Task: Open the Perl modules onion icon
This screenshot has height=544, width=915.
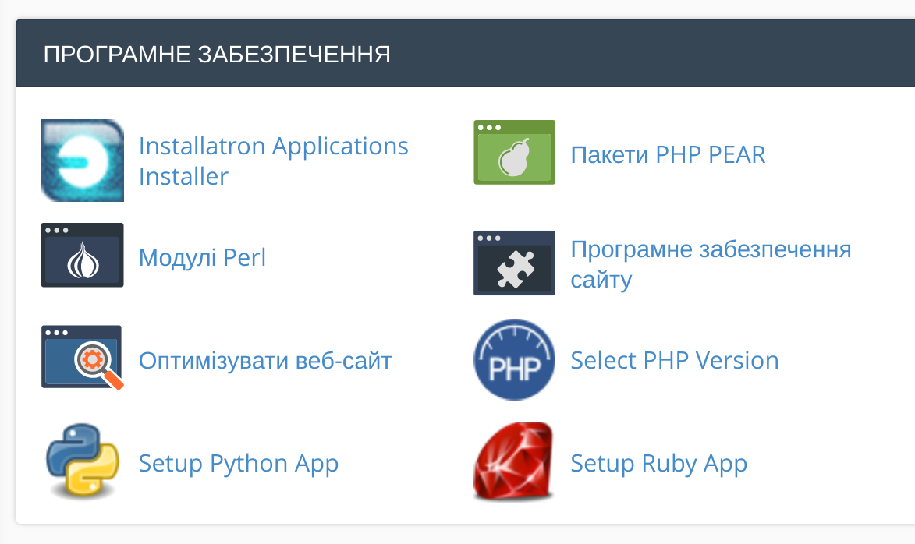Action: [x=82, y=255]
